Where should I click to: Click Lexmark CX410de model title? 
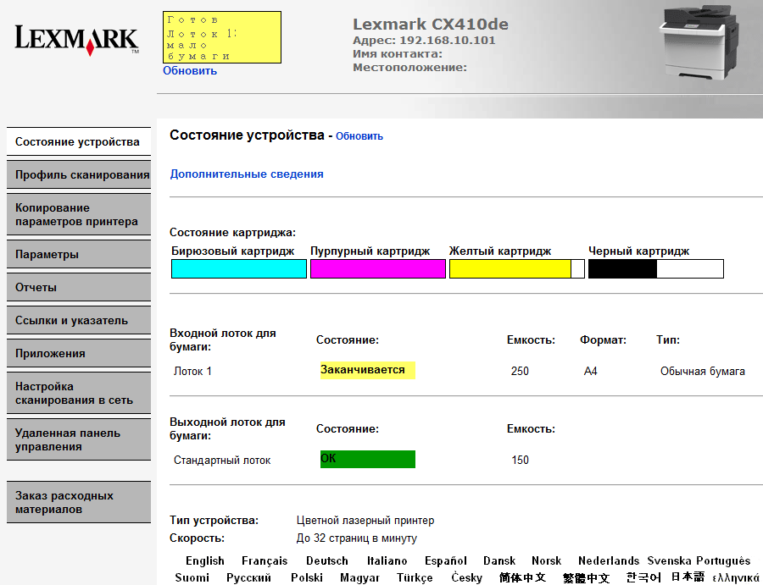pyautogui.click(x=431, y=25)
